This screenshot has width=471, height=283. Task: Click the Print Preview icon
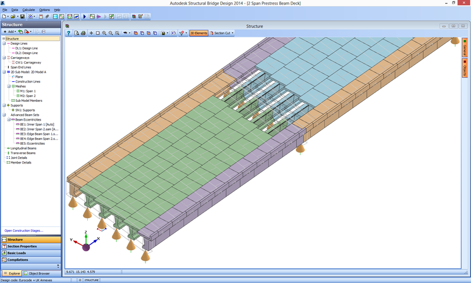[77, 34]
